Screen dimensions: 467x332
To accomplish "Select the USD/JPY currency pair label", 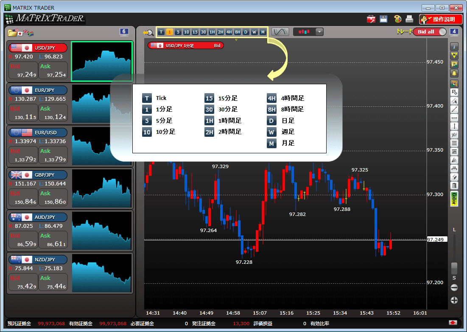I will tap(38, 48).
